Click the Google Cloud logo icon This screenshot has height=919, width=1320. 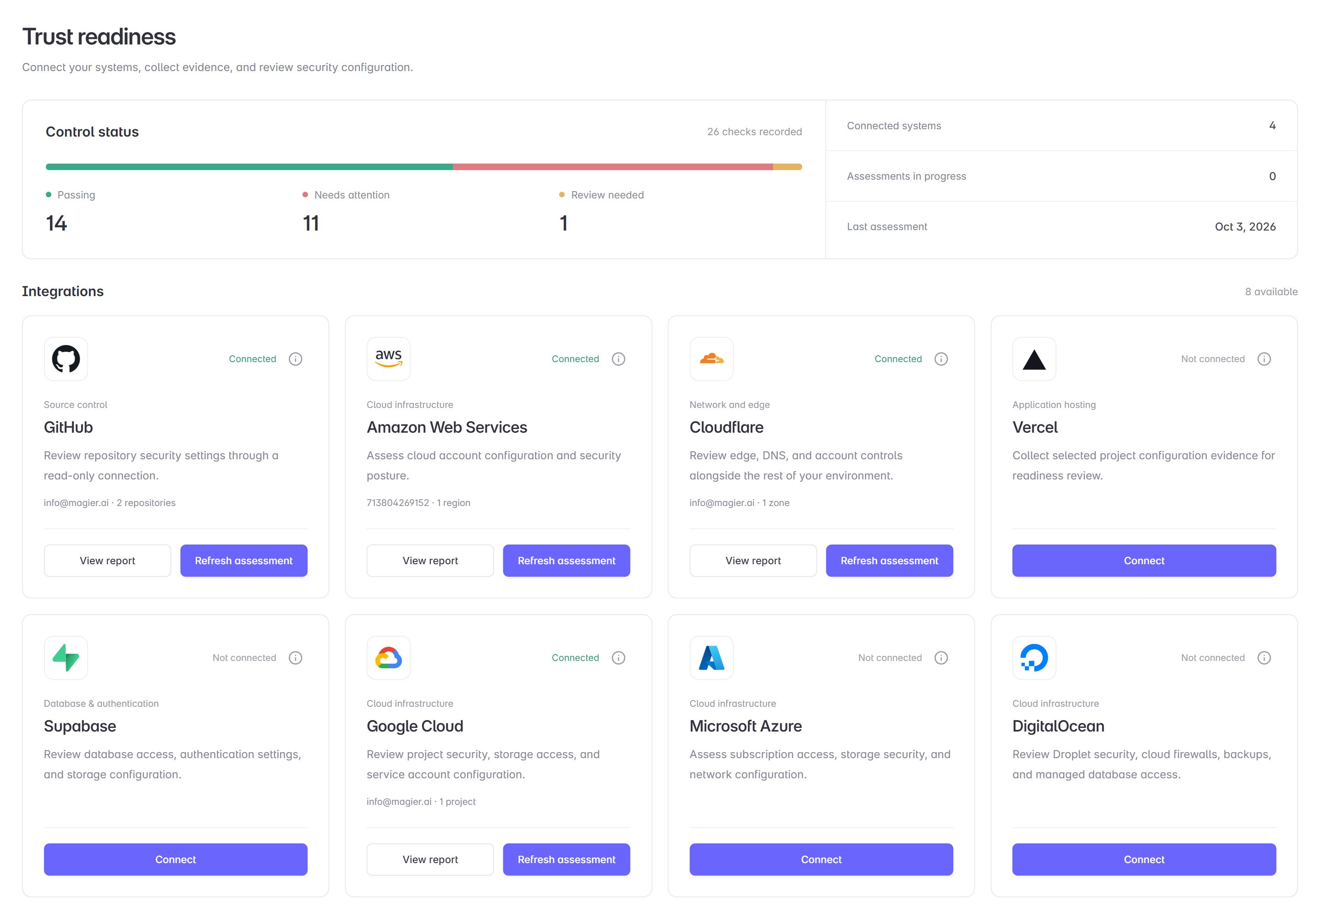pyautogui.click(x=389, y=658)
